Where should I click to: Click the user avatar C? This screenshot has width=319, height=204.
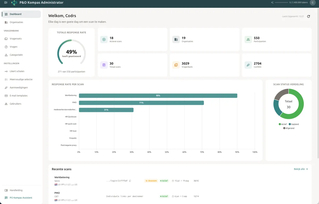312,2
